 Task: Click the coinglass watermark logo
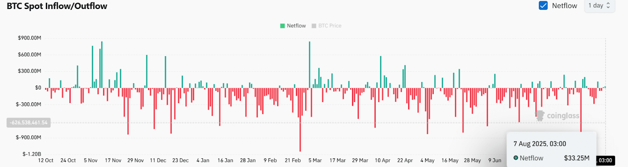click(x=540, y=116)
